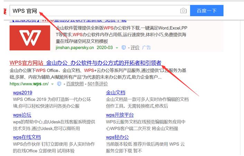Click the text wps的帮助中心,由Udesk在线客服系统提供
This screenshot has width=244, height=156.
click(x=54, y=122)
